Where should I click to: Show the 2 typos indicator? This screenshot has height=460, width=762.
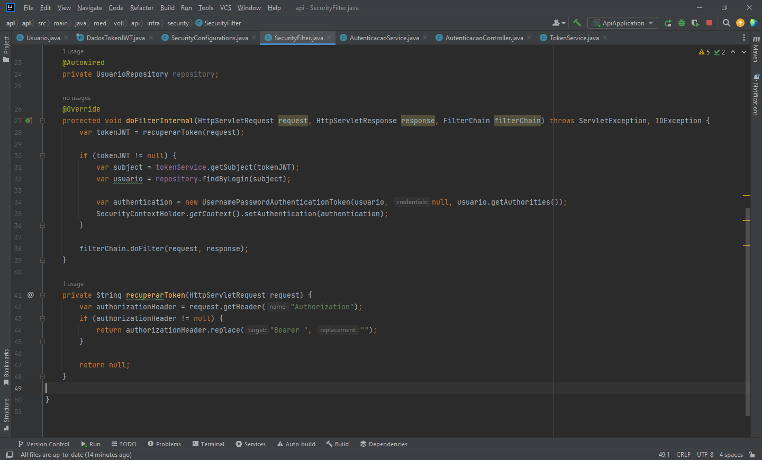coord(720,52)
